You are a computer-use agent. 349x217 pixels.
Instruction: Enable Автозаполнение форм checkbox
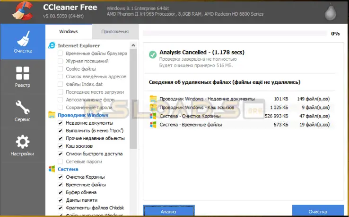pyautogui.click(x=60, y=99)
